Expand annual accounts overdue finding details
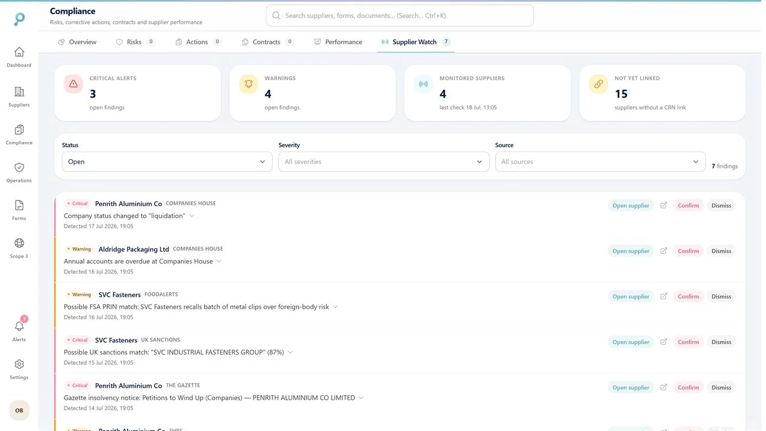The image size is (766, 431). tap(219, 262)
